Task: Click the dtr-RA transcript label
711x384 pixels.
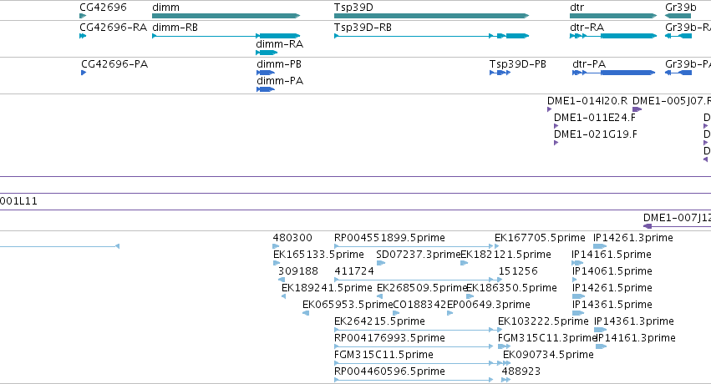Action: tap(587, 28)
